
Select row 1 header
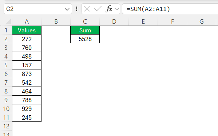[x=6, y=30]
